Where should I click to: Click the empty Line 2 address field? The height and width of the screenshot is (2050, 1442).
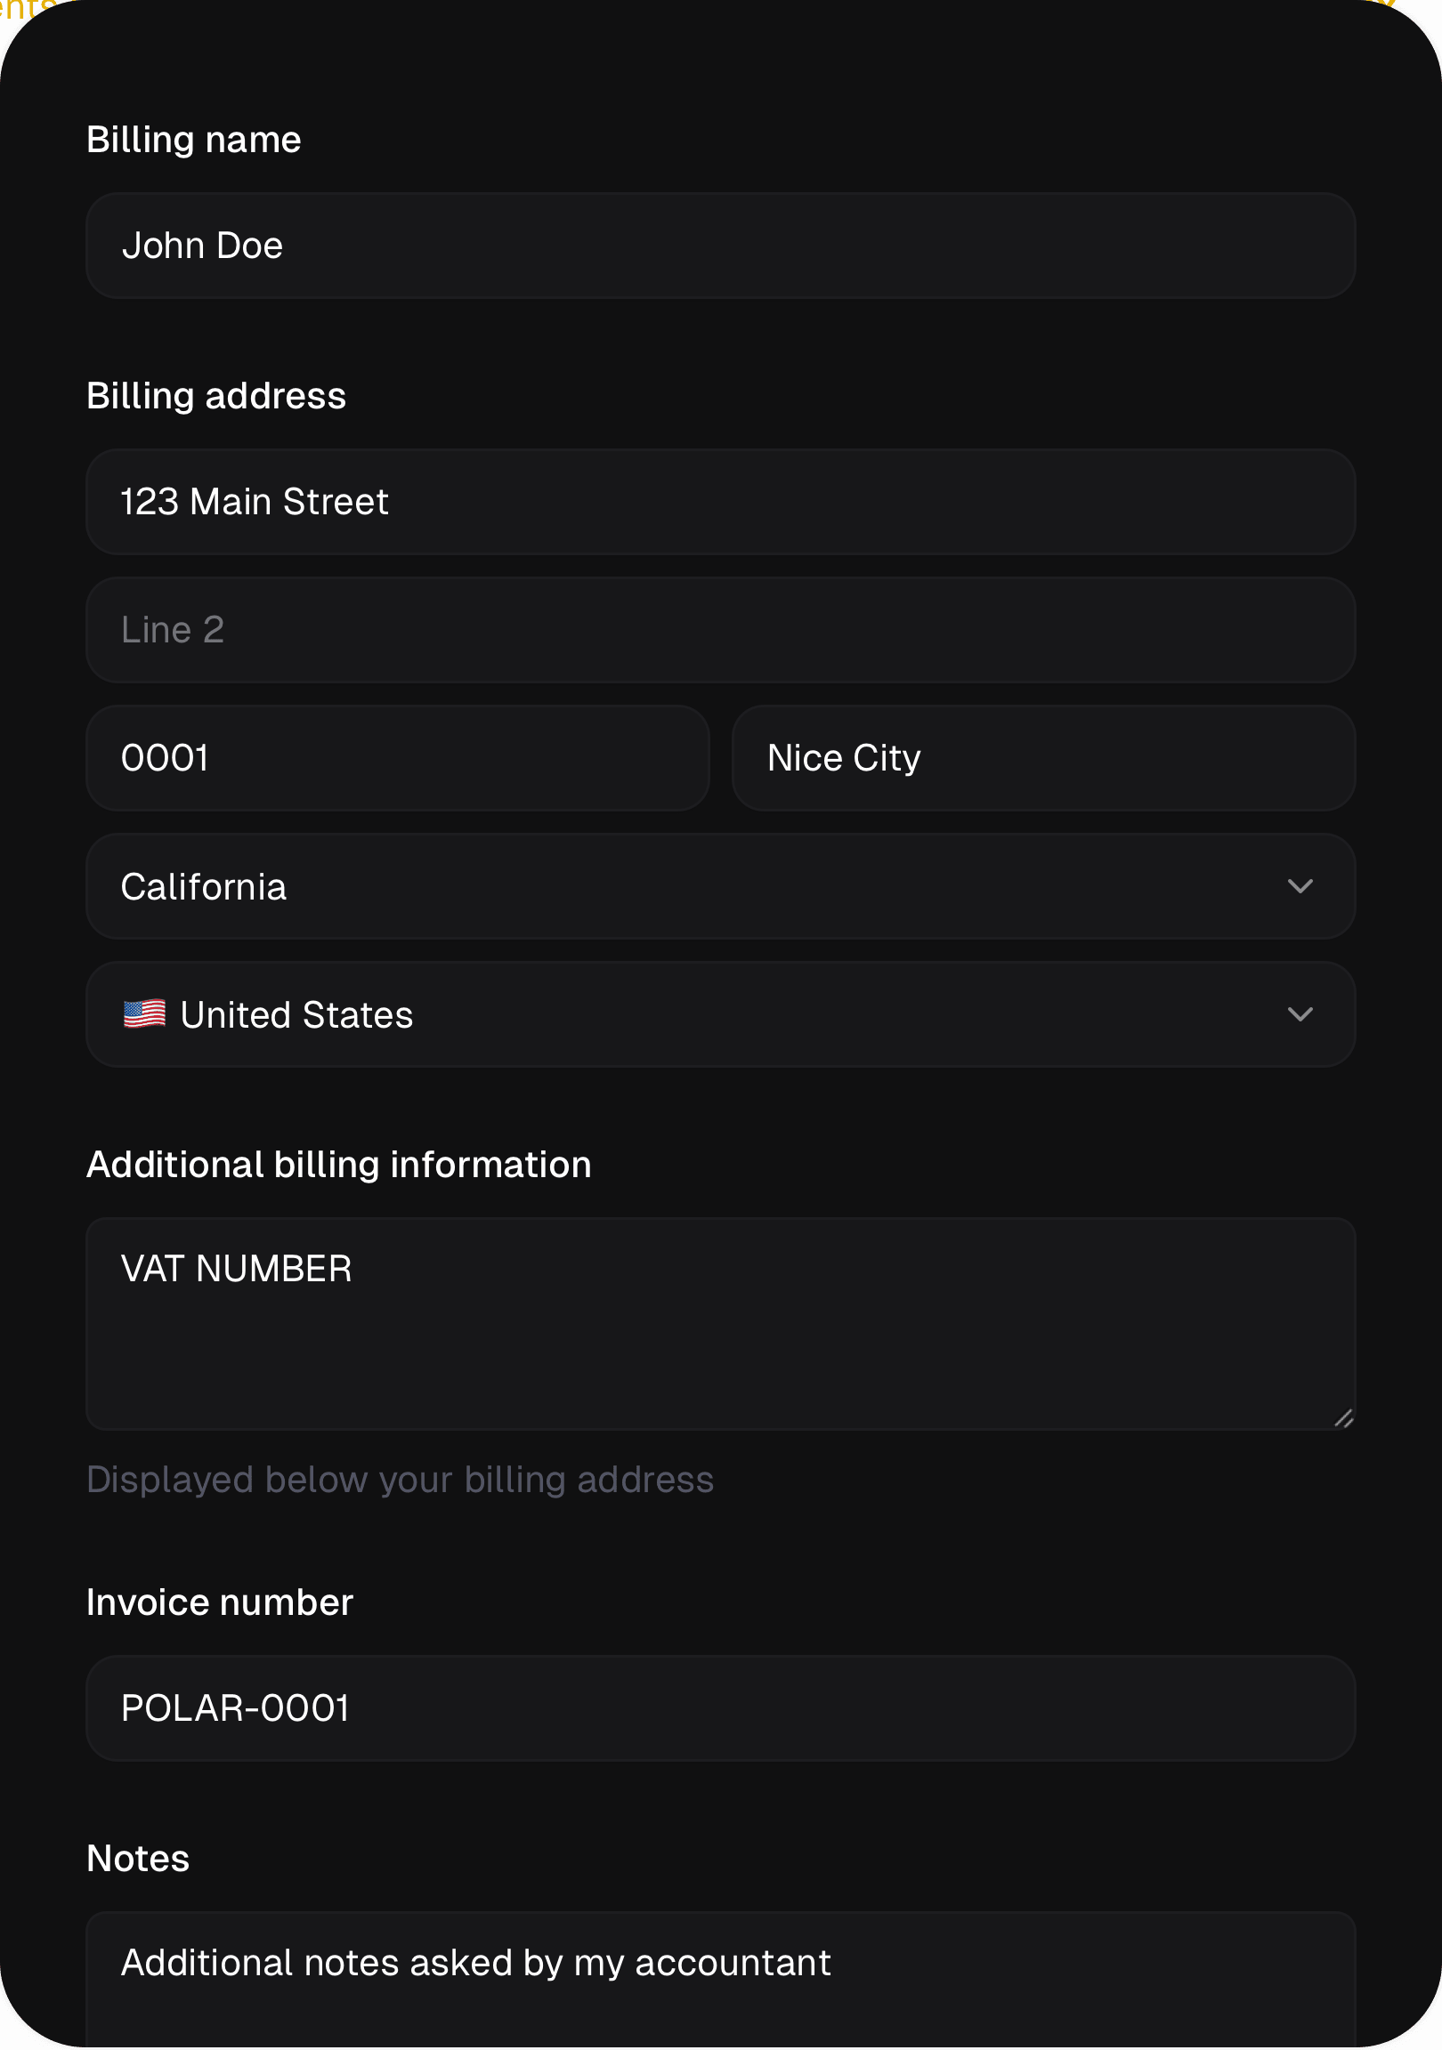pos(720,630)
